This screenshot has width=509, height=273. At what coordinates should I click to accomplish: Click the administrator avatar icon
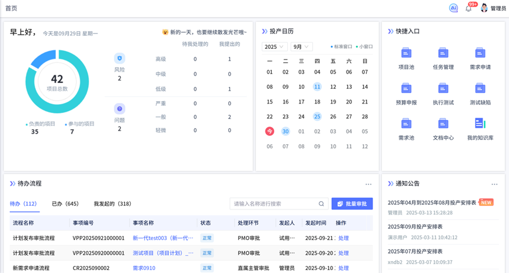tap(484, 8)
